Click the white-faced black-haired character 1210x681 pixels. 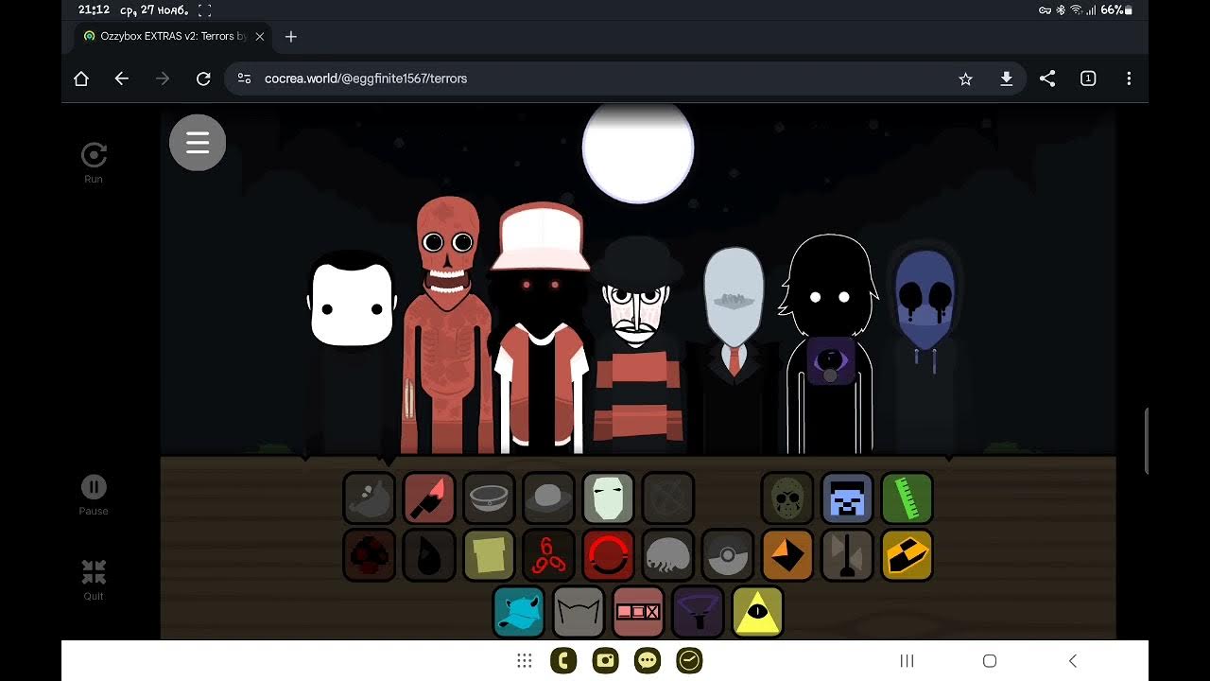pos(352,352)
